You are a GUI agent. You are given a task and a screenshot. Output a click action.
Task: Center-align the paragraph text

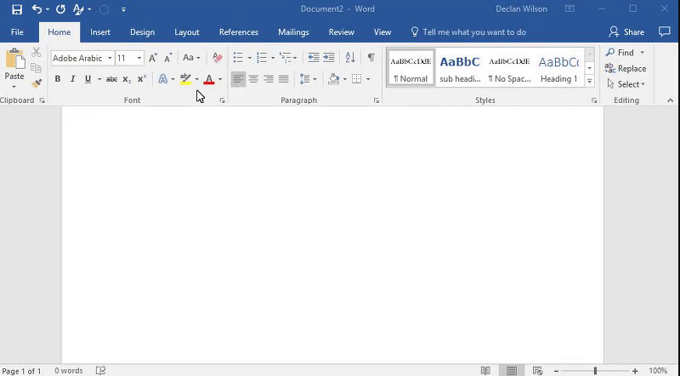coord(253,79)
